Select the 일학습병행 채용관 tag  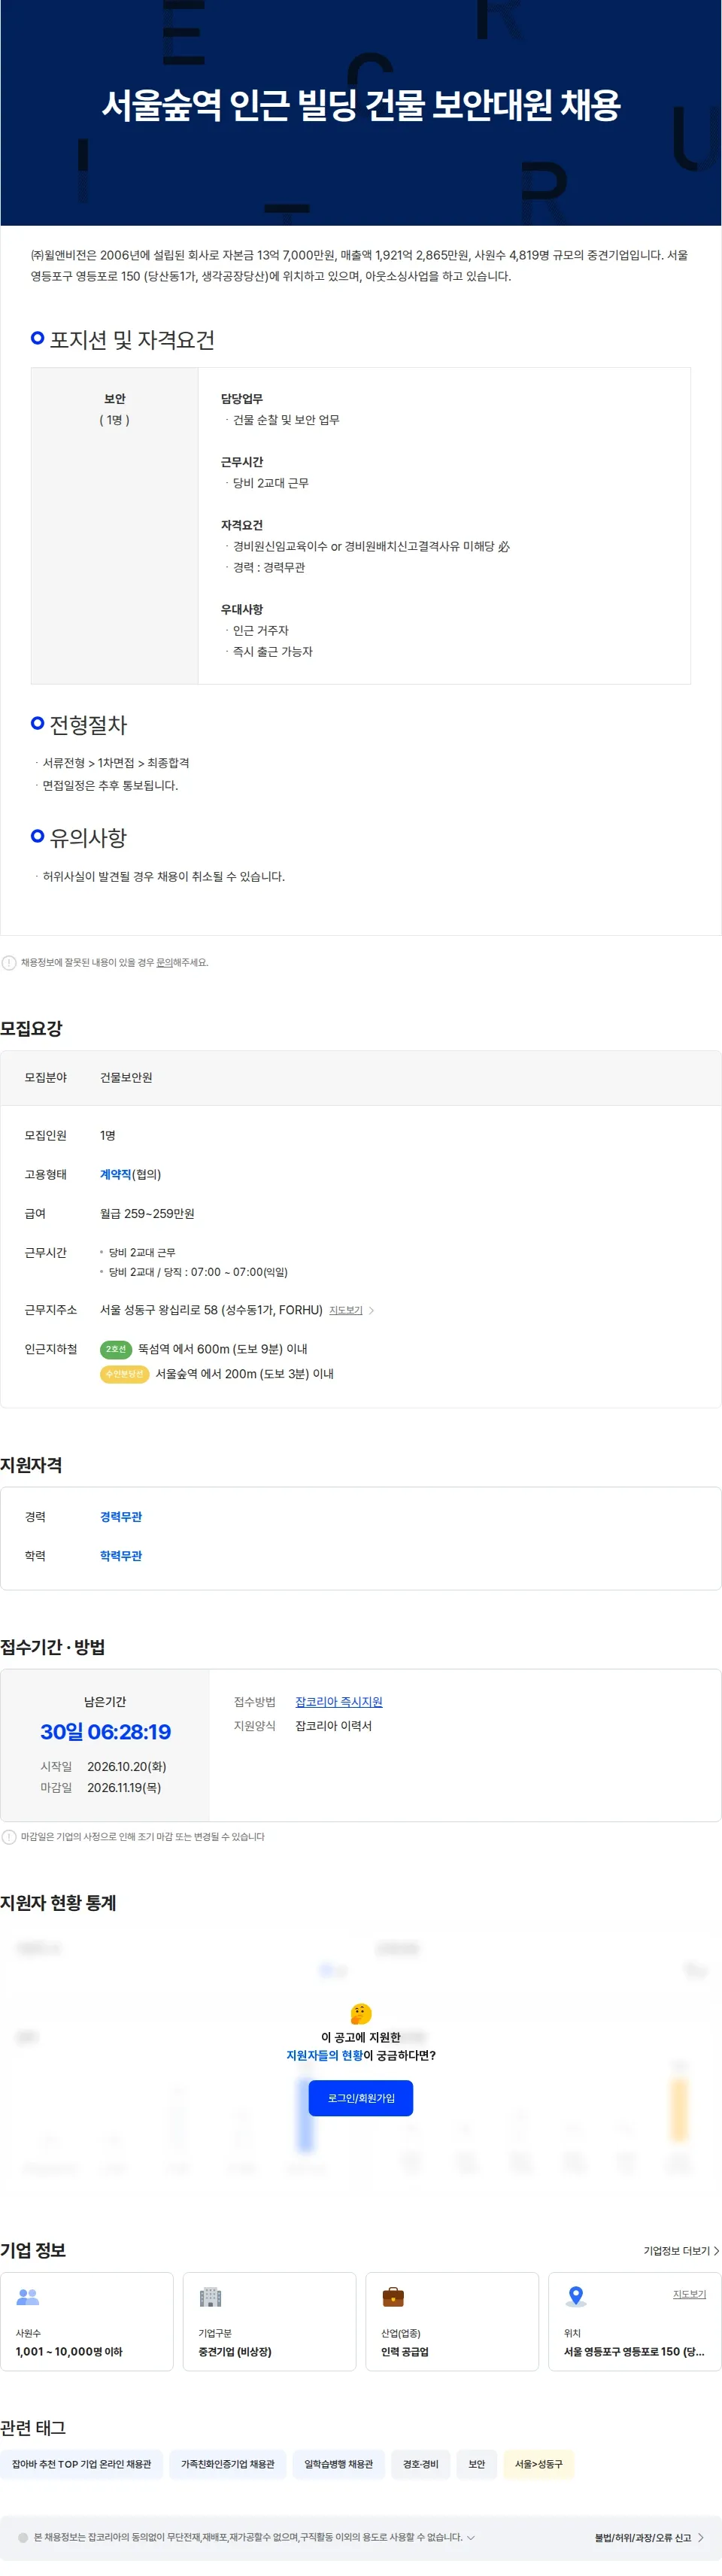tap(339, 2464)
